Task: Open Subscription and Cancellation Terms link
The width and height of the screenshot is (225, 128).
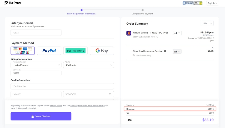Action: pos(87,106)
